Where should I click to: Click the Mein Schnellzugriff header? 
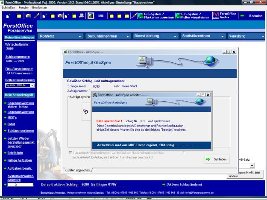pyautogui.click(x=19, y=95)
